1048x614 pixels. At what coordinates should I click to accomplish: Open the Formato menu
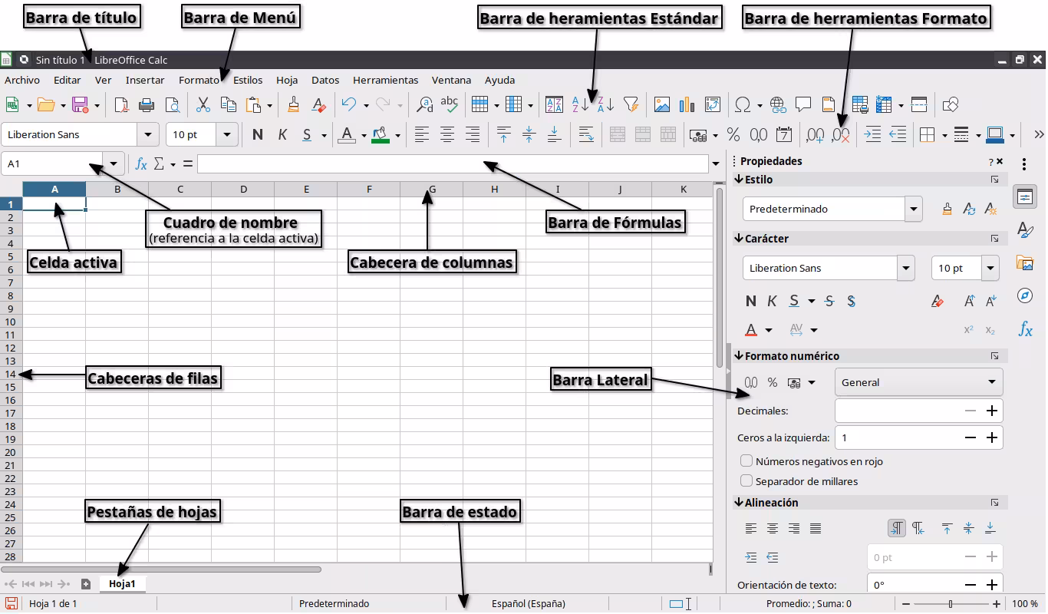point(199,80)
